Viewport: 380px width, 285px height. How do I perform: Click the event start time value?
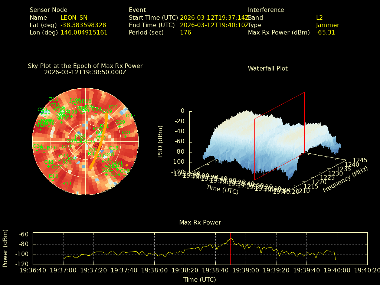click(214, 17)
